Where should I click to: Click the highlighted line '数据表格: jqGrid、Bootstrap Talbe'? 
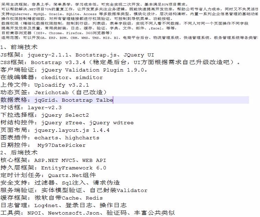[x=125, y=100]
